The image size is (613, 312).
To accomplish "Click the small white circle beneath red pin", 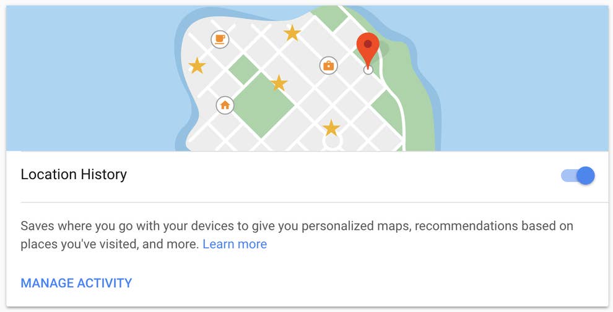I will click(x=368, y=70).
